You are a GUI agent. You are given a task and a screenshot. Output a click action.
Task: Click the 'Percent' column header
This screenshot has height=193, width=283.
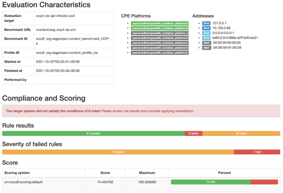point(224,173)
